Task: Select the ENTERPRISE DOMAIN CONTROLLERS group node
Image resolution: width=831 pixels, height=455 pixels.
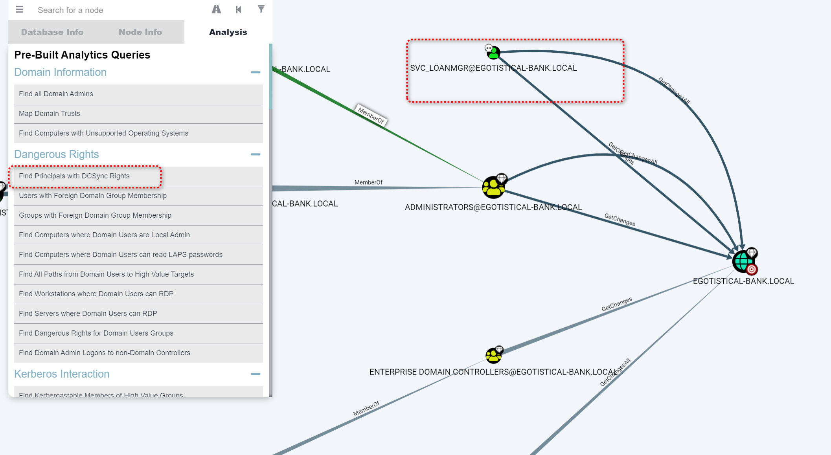Action: 494,355
